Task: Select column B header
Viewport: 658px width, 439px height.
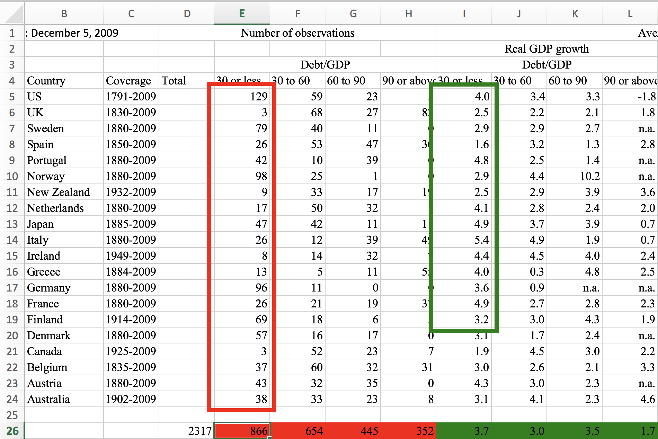Action: (64, 14)
